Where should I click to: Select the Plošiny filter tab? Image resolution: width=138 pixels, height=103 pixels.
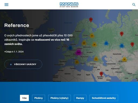pyautogui.click(x=39, y=98)
